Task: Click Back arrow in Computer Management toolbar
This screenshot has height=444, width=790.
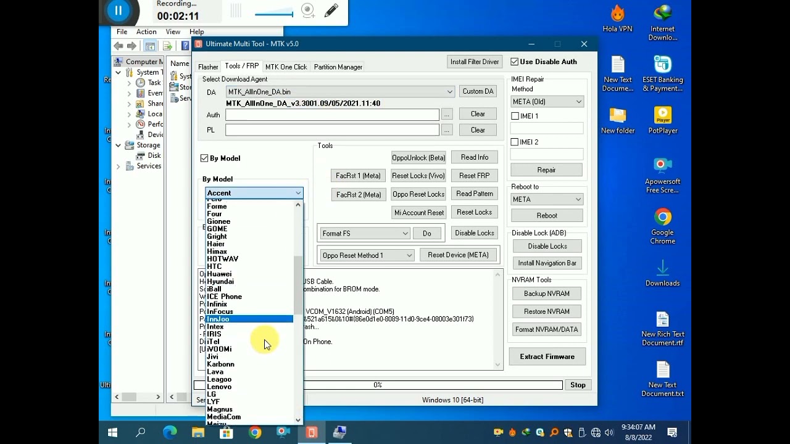Action: [x=118, y=46]
